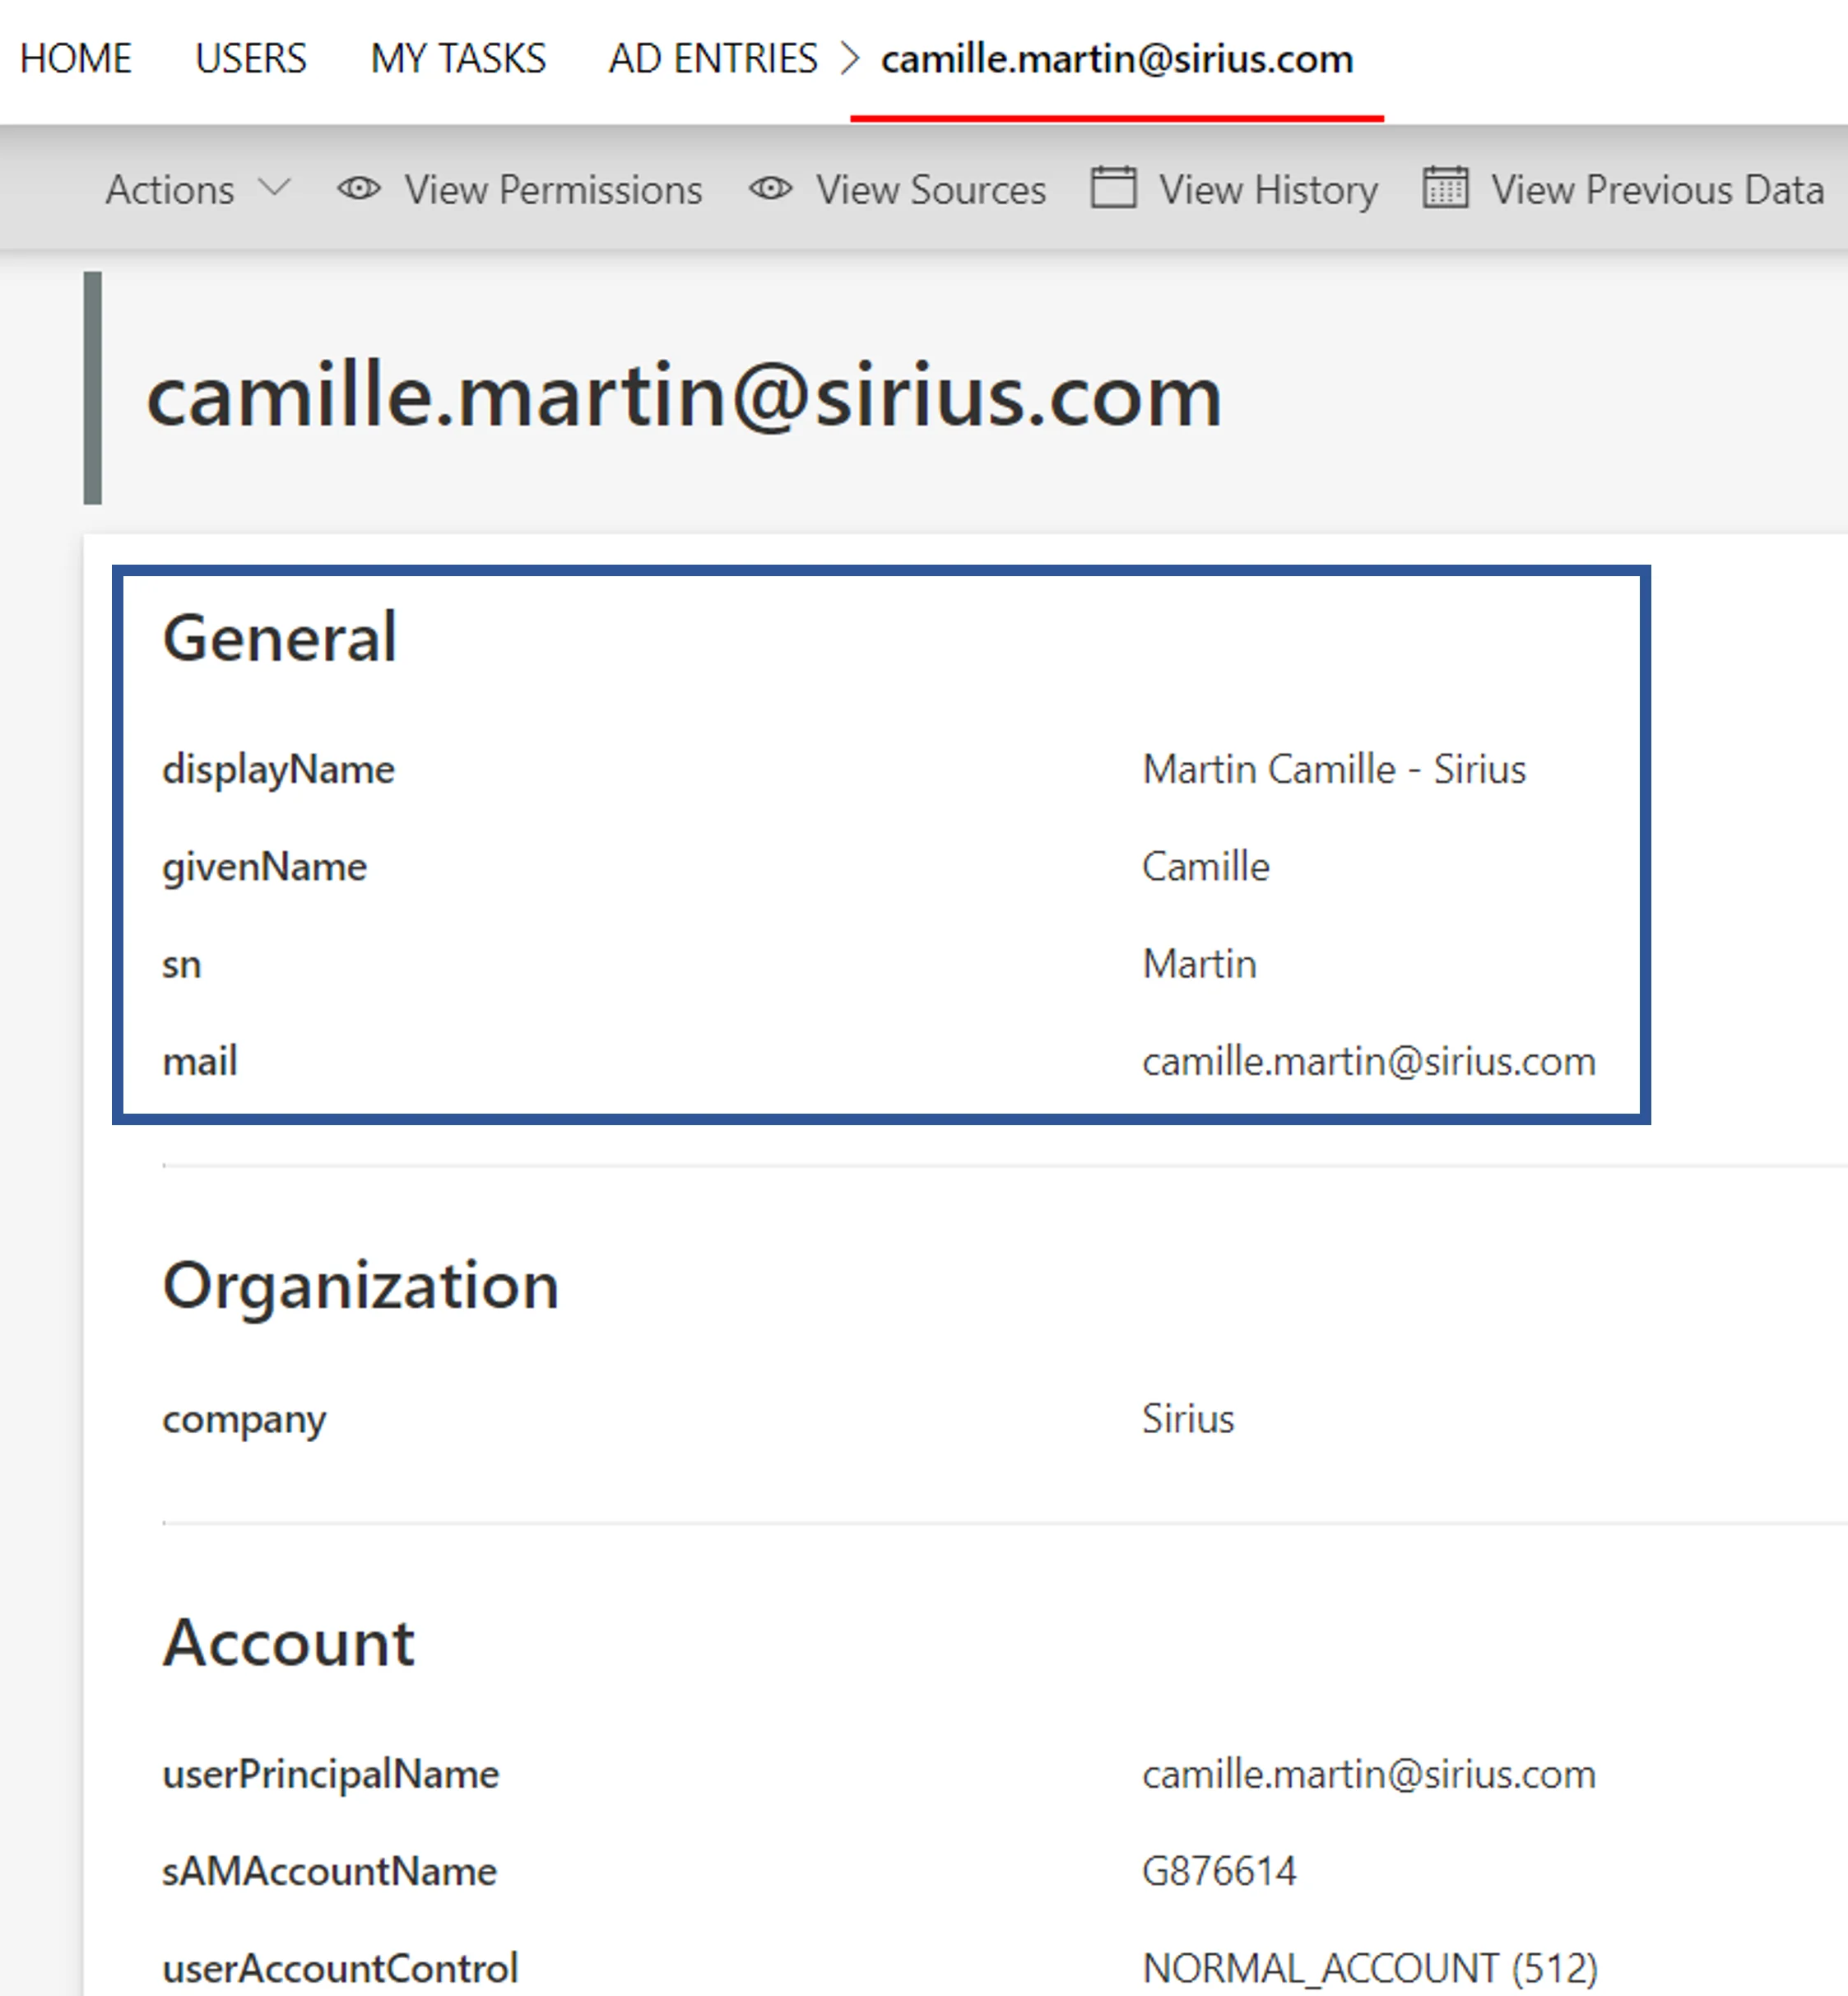1848x1996 pixels.
Task: Select the sAMAccountName label
Action: click(330, 1871)
